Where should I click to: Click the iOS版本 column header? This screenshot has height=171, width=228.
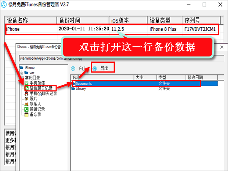tap(128, 20)
